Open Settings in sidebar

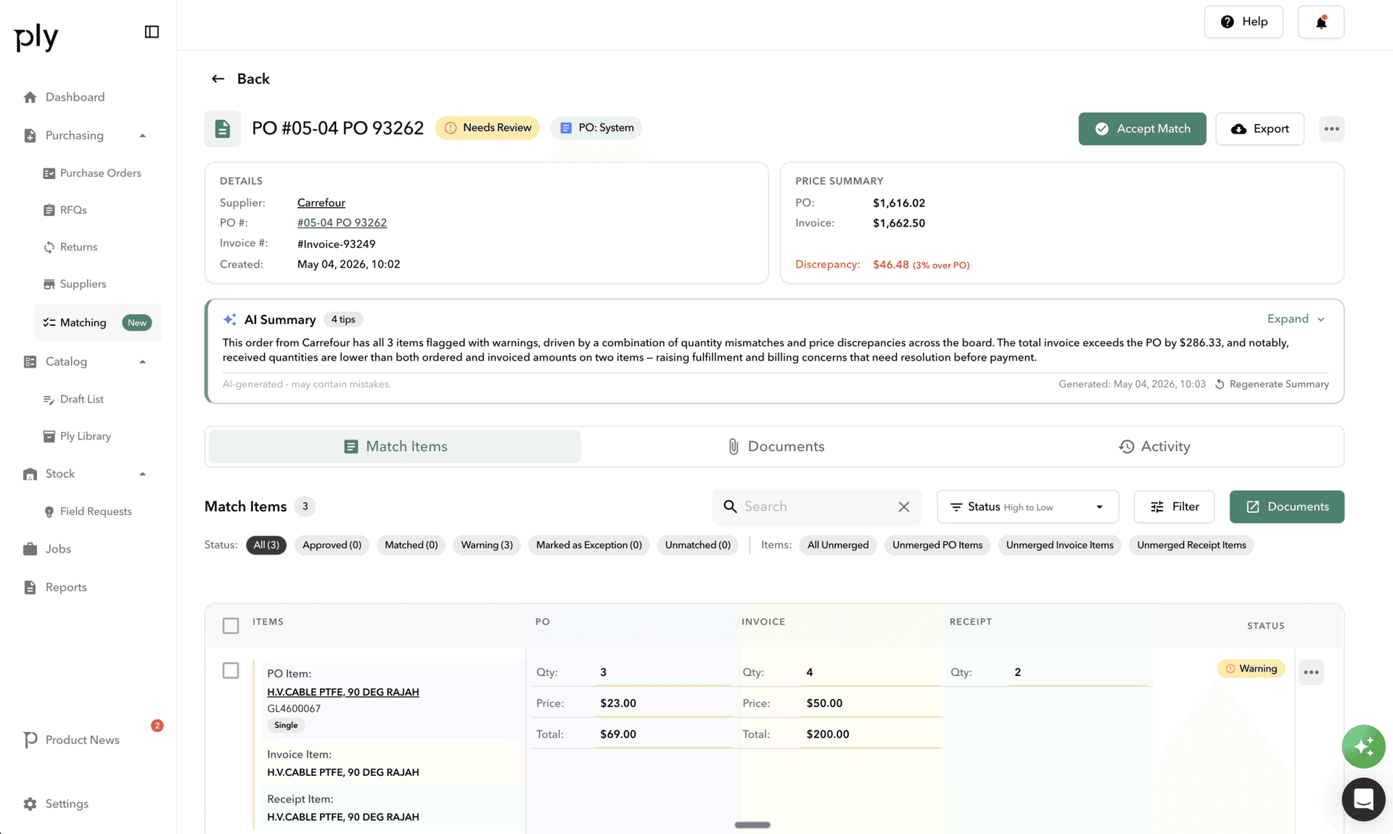pos(67,804)
